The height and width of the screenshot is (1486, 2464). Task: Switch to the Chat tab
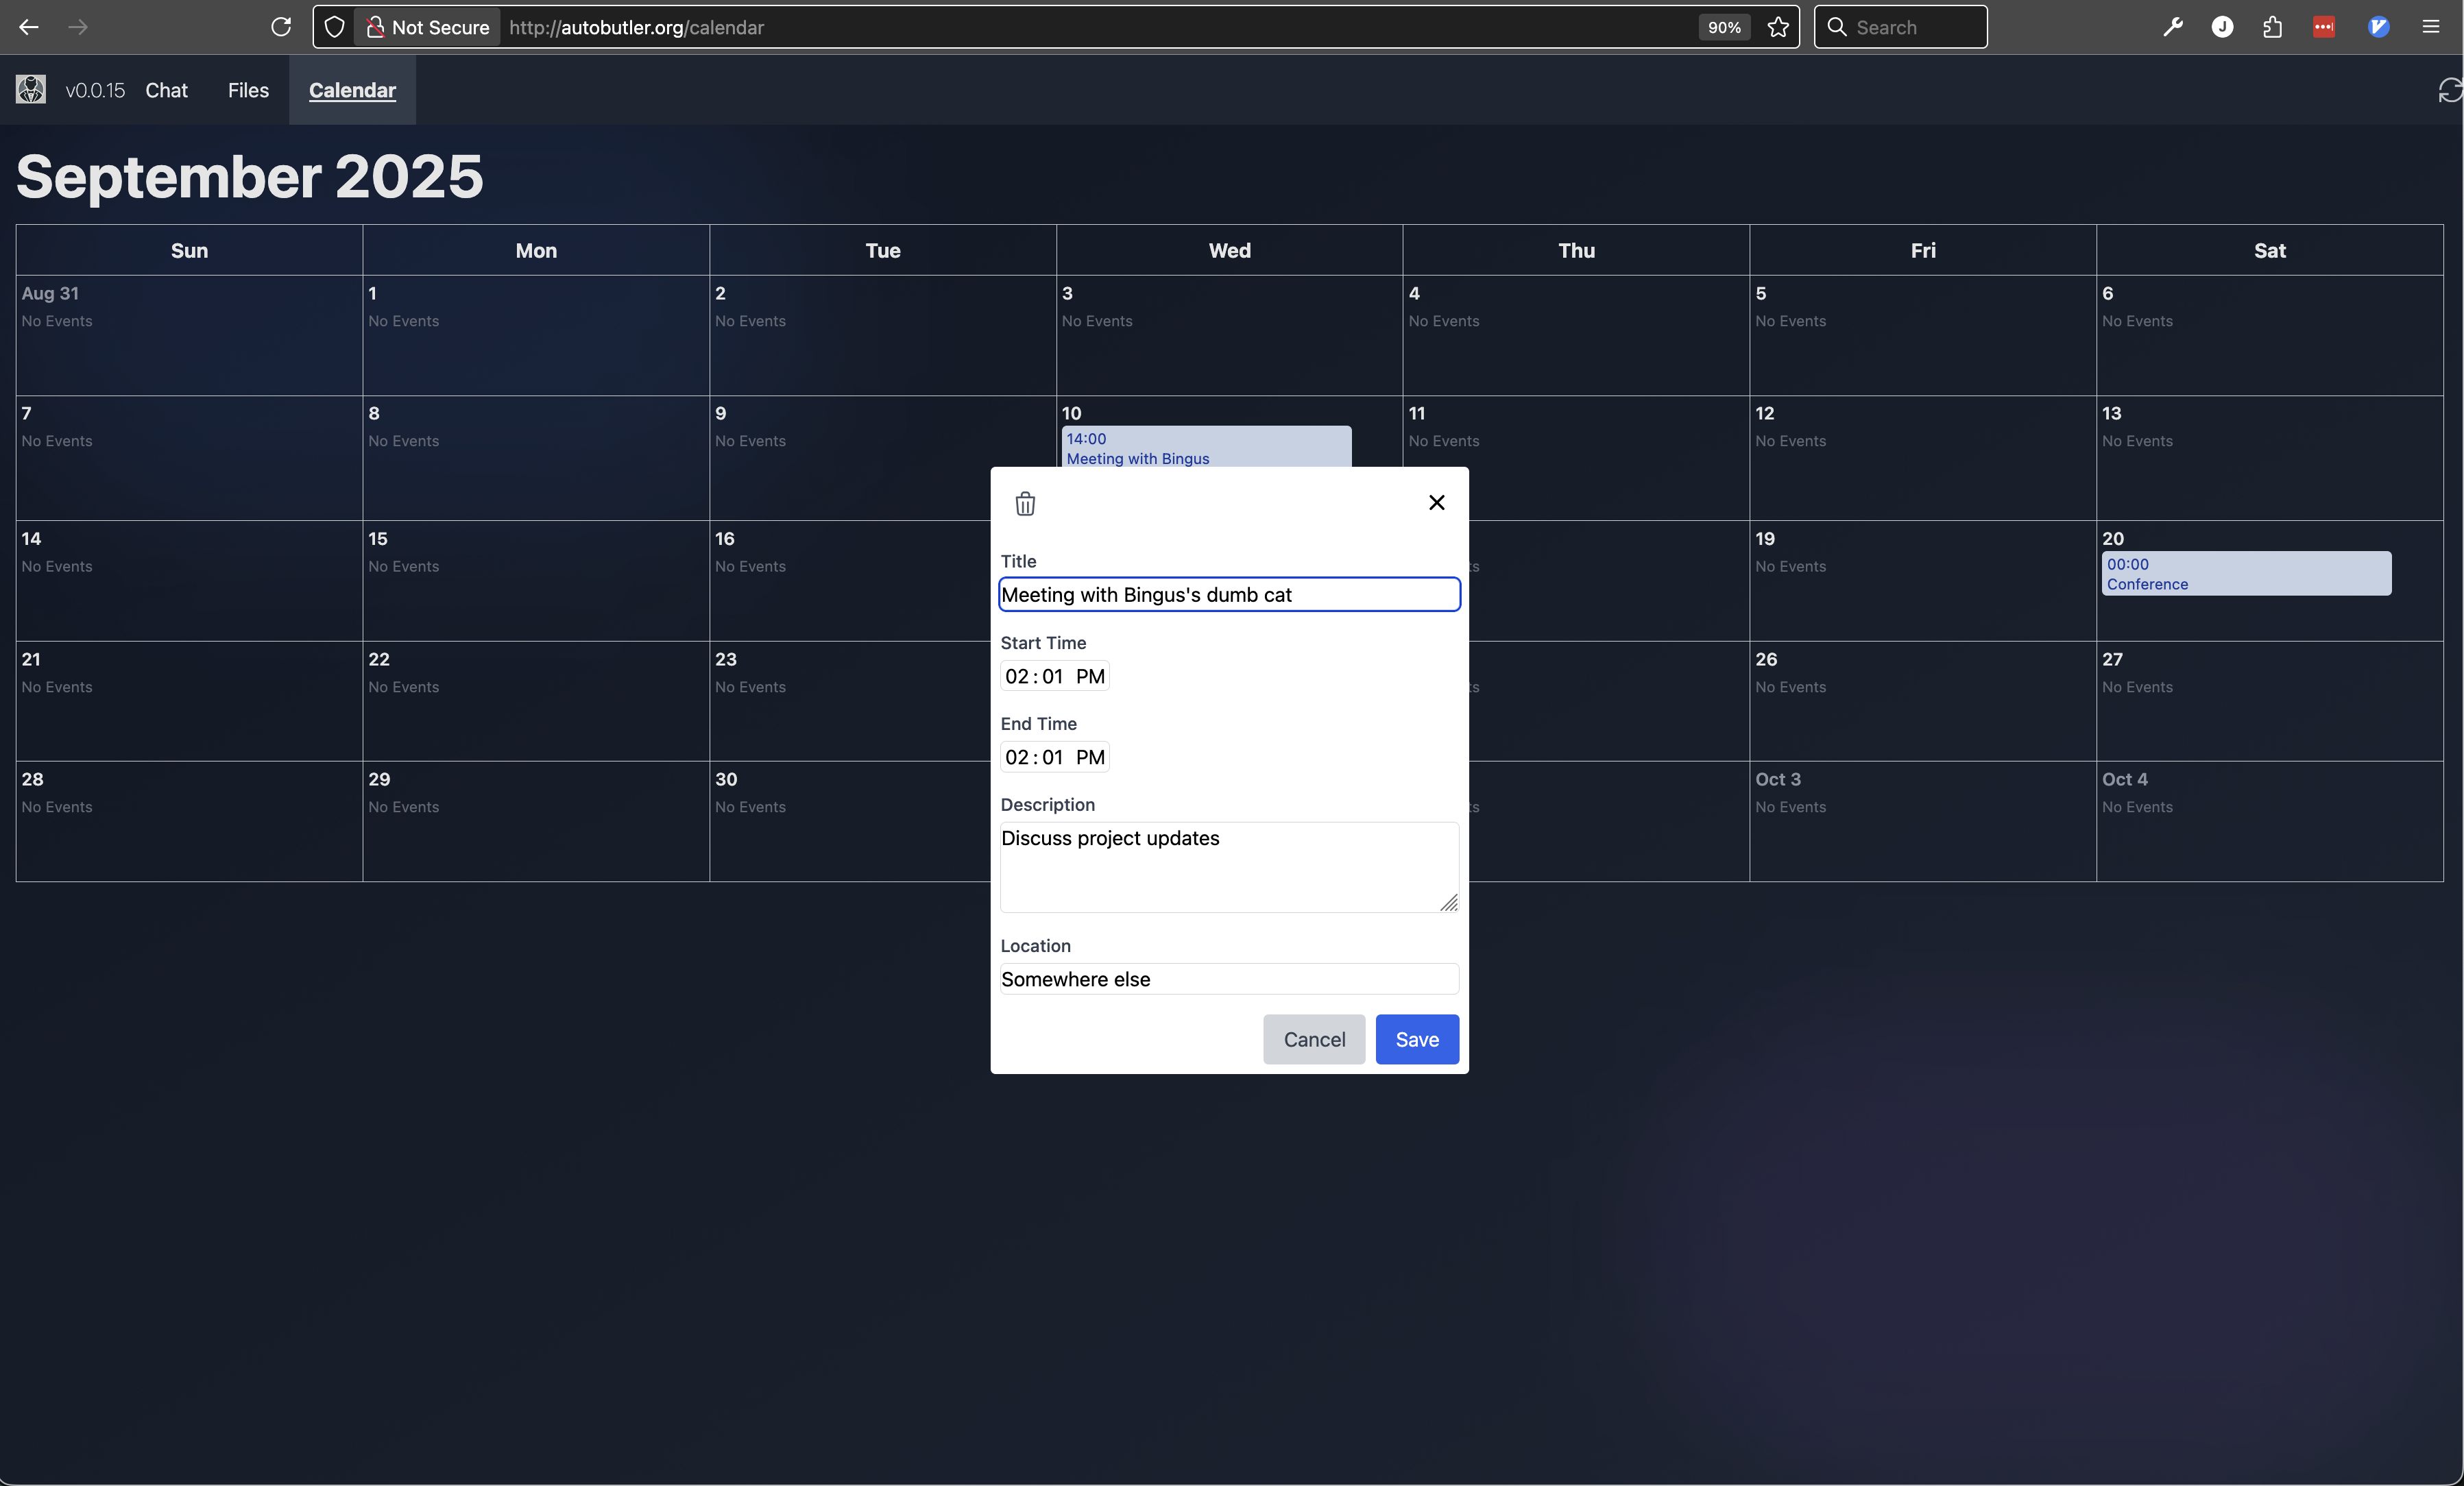pos(166,90)
